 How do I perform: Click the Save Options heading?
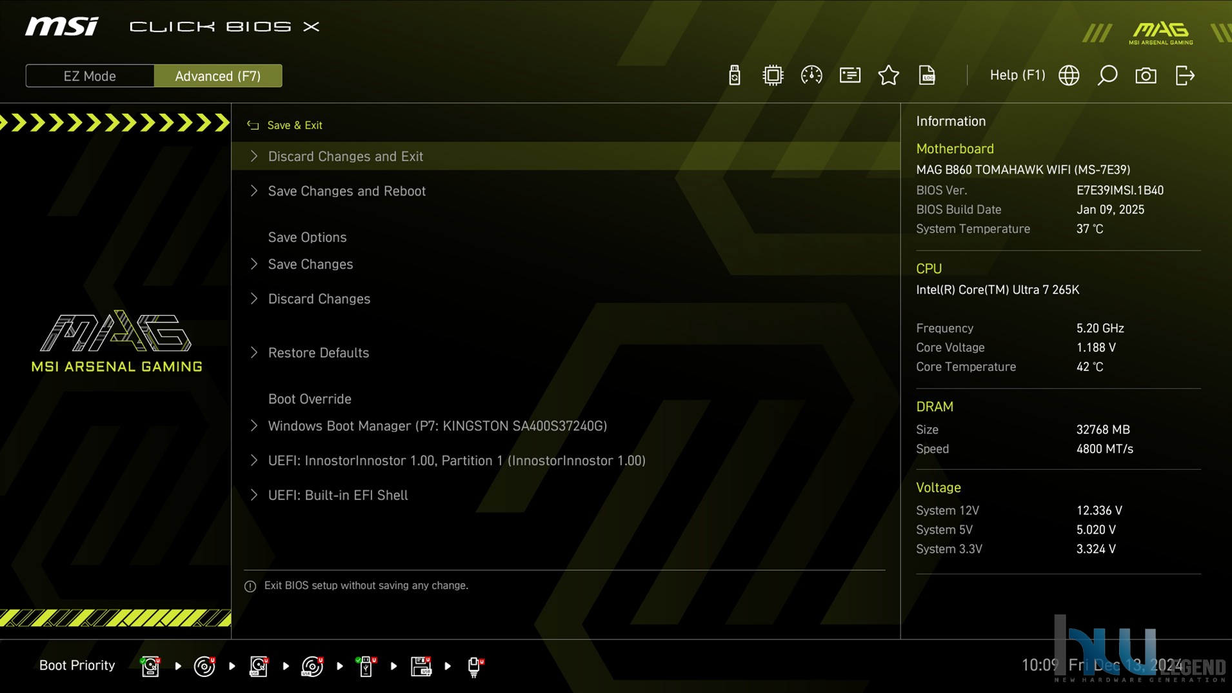tap(307, 237)
